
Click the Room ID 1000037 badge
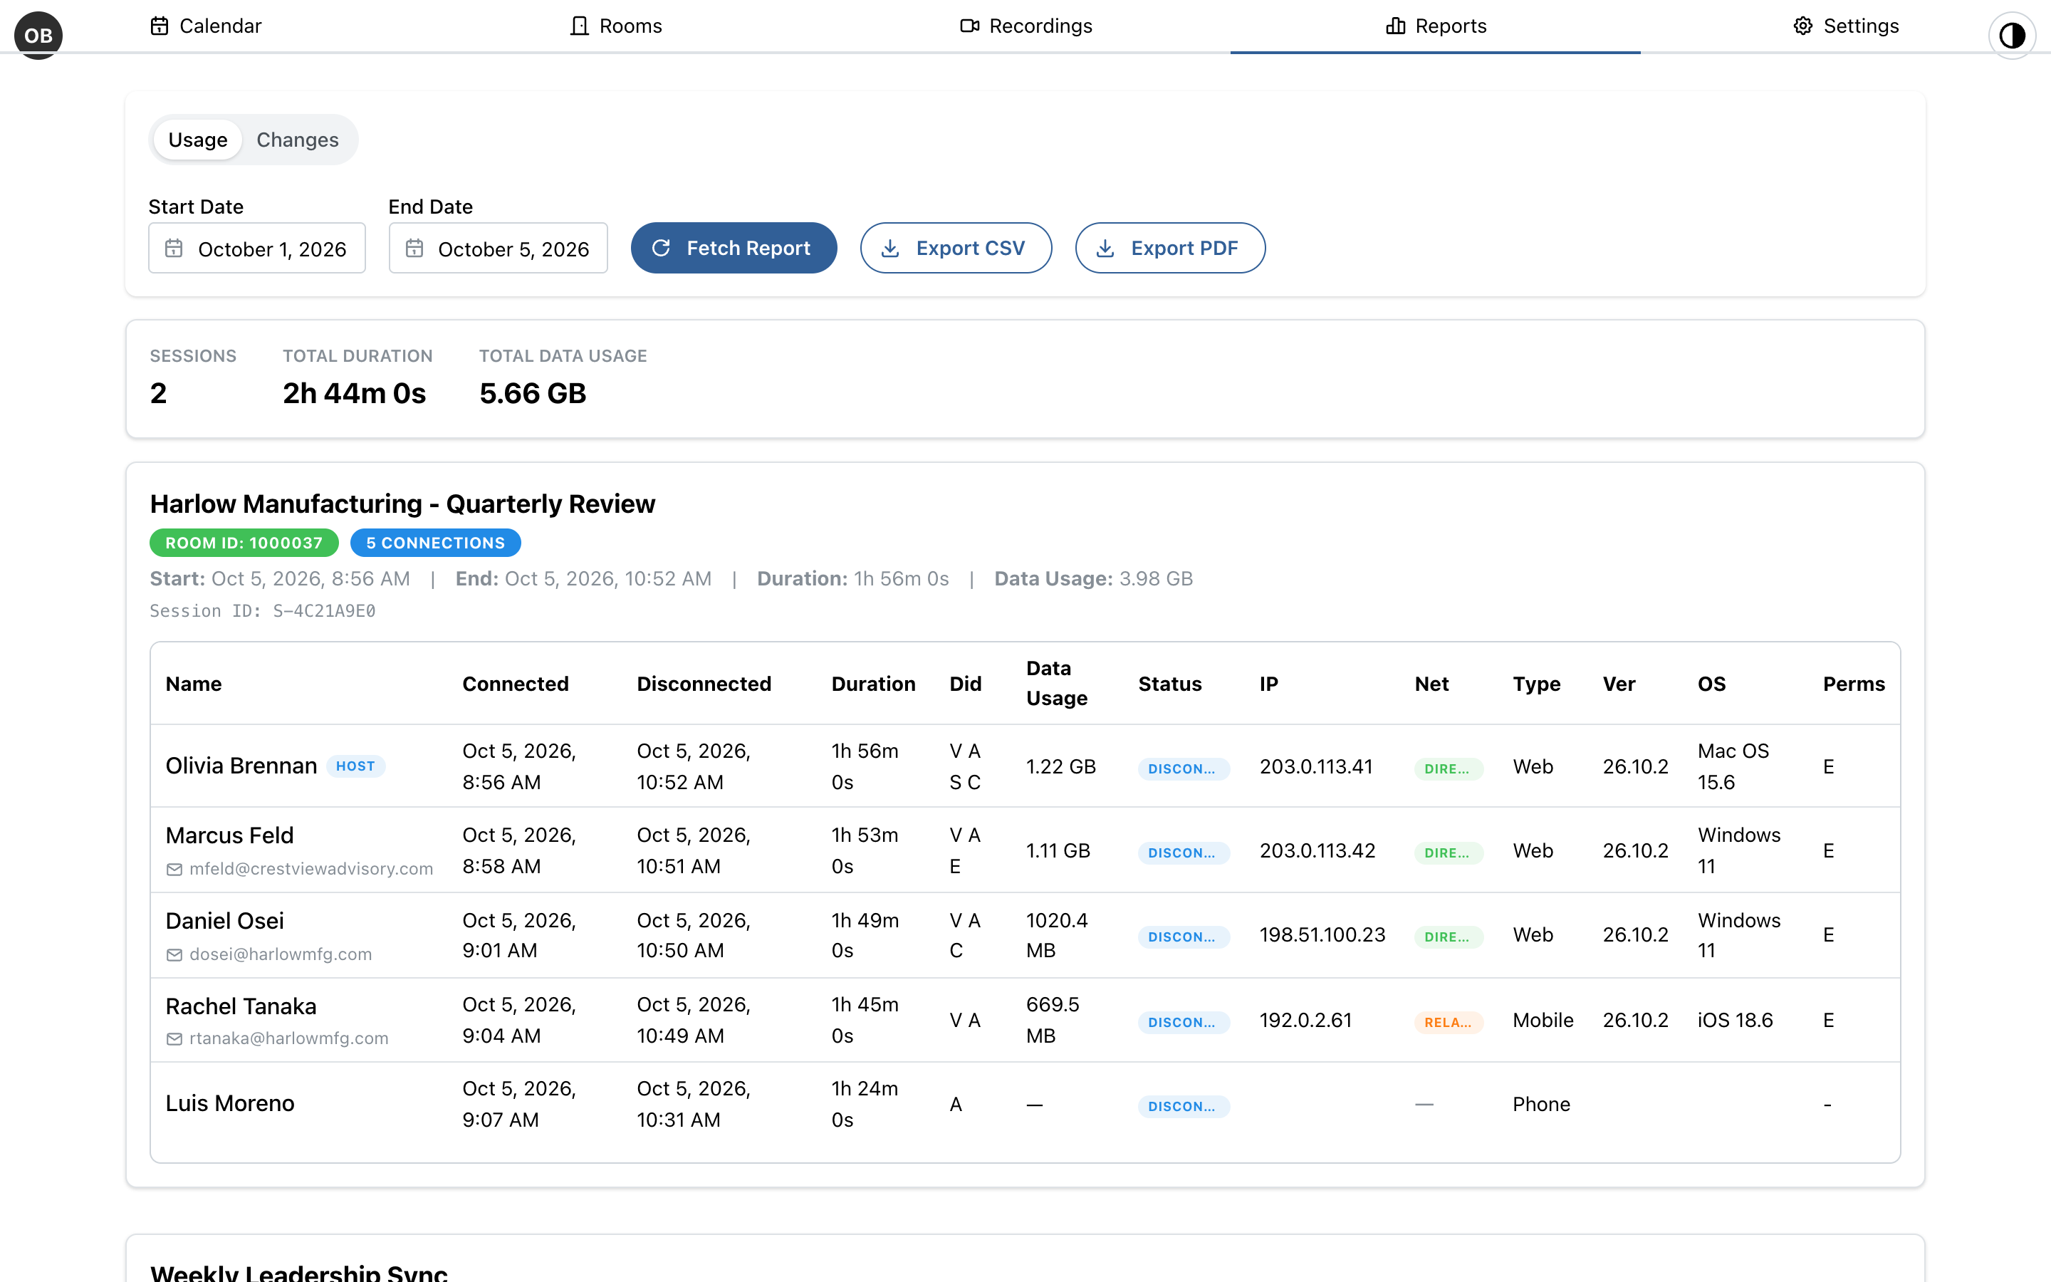[x=244, y=543]
